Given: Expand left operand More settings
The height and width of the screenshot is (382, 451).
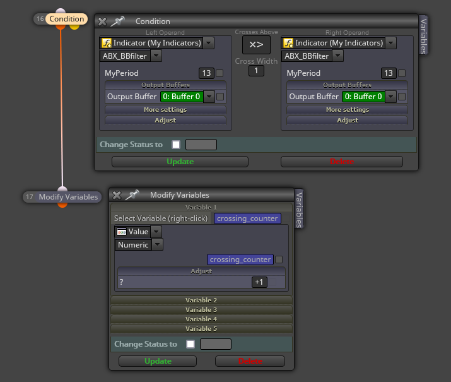Looking at the screenshot, I should 165,110.
